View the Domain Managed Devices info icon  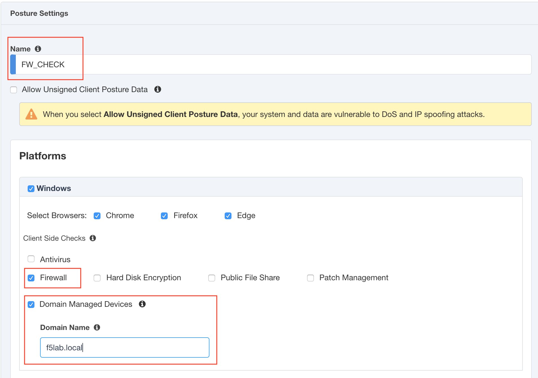pos(142,304)
